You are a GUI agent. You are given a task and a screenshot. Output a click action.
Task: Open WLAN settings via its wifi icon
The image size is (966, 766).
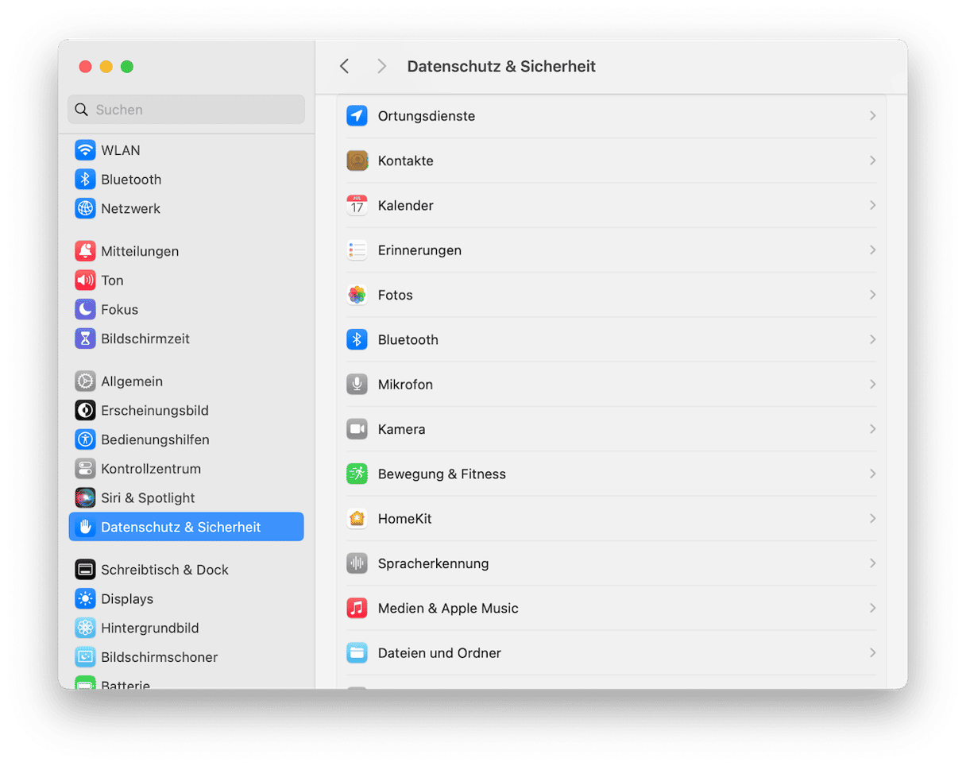click(x=85, y=150)
